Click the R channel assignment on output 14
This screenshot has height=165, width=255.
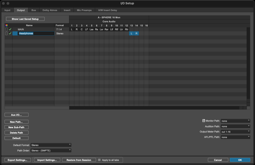(136, 34)
